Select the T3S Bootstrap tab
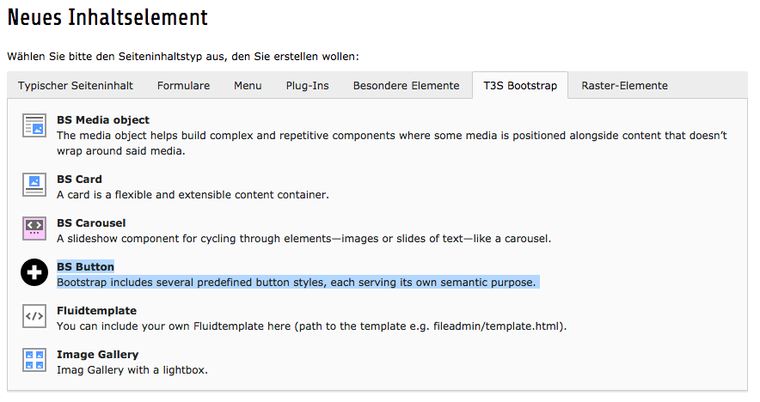 pyautogui.click(x=520, y=86)
